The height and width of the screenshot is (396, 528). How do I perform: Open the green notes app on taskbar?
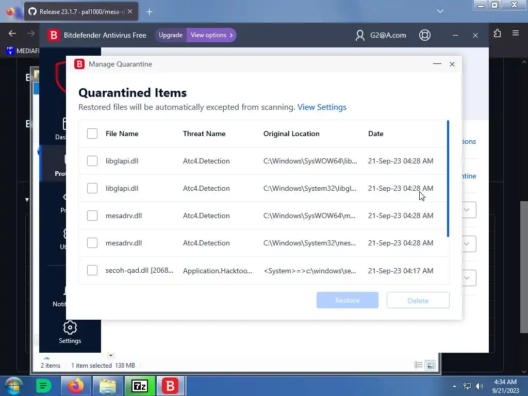click(x=43, y=386)
